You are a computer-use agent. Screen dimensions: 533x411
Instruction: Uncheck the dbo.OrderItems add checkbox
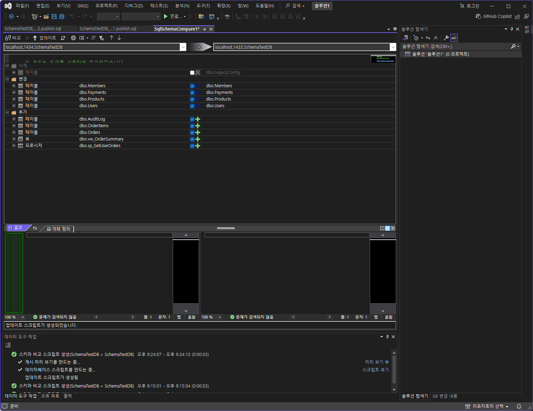[x=192, y=126]
